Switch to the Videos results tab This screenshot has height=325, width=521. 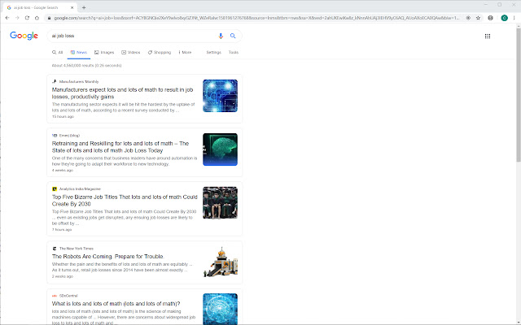[131, 52]
